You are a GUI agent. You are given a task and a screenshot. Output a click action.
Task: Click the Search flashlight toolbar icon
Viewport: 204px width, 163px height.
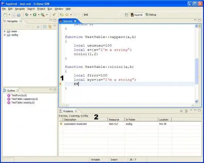(x=54, y=15)
